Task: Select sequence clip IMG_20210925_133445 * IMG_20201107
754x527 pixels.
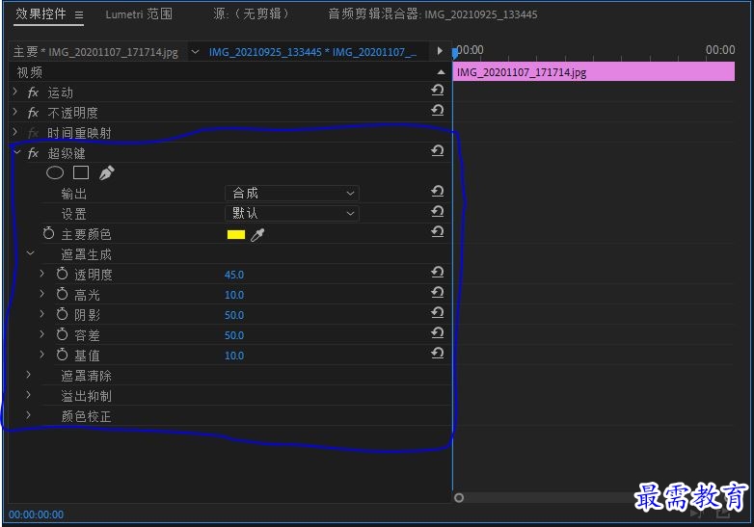Action: coord(312,52)
